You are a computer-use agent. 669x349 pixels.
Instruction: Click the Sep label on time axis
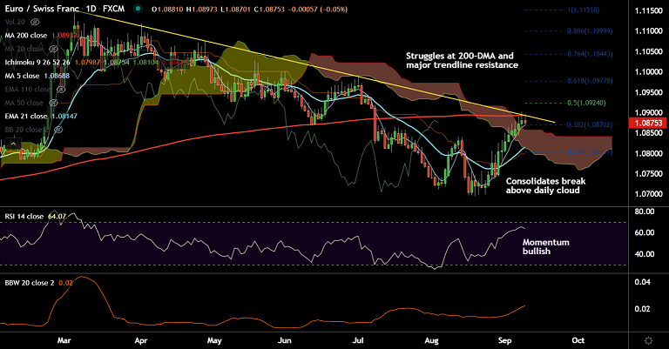(504, 340)
